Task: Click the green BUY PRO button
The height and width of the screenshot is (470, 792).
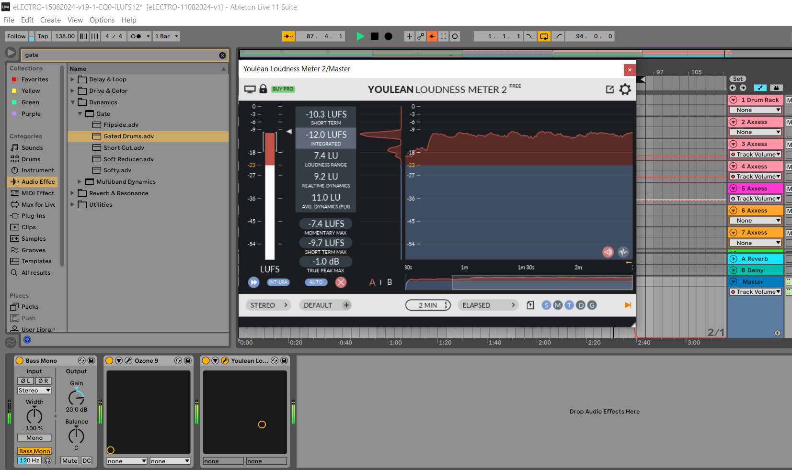Action: (x=283, y=89)
